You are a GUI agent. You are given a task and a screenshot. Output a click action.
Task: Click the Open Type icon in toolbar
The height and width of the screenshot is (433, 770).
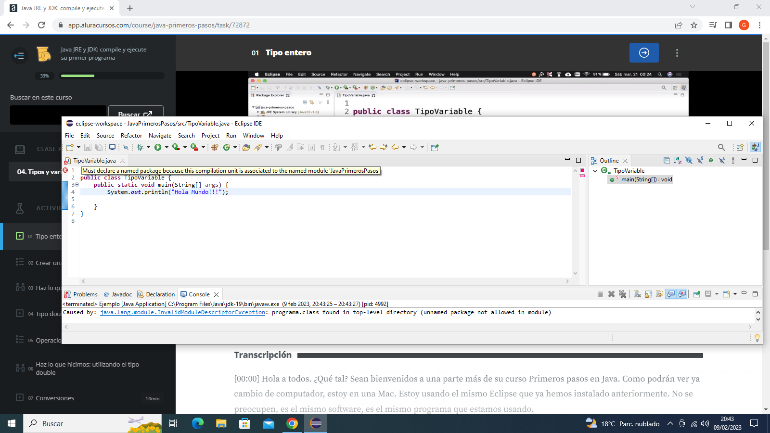coord(246,147)
